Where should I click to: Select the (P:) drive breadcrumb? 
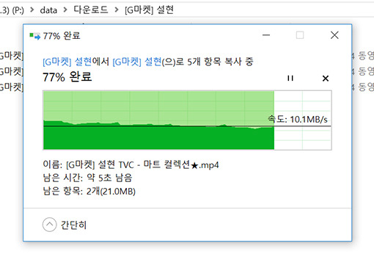12,10
